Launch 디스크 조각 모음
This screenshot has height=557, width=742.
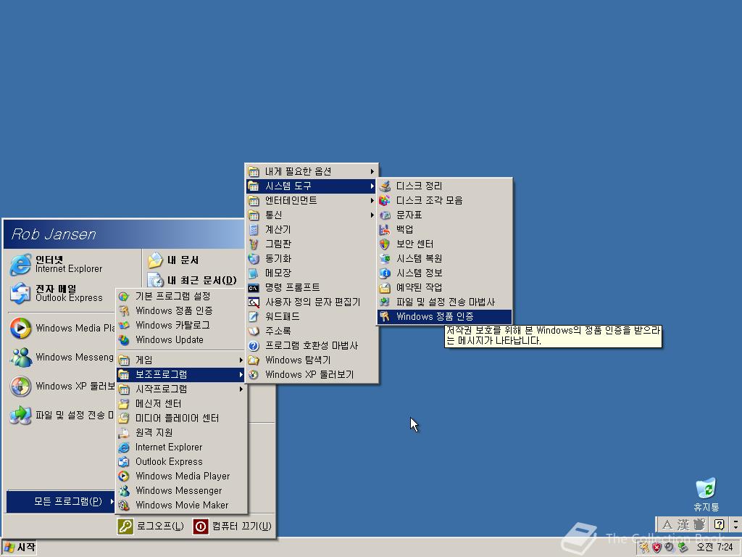(x=444, y=200)
